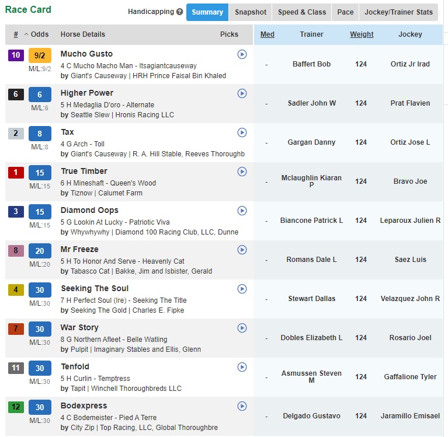Open the Pace tab
The height and width of the screenshot is (437, 448).
click(x=345, y=12)
